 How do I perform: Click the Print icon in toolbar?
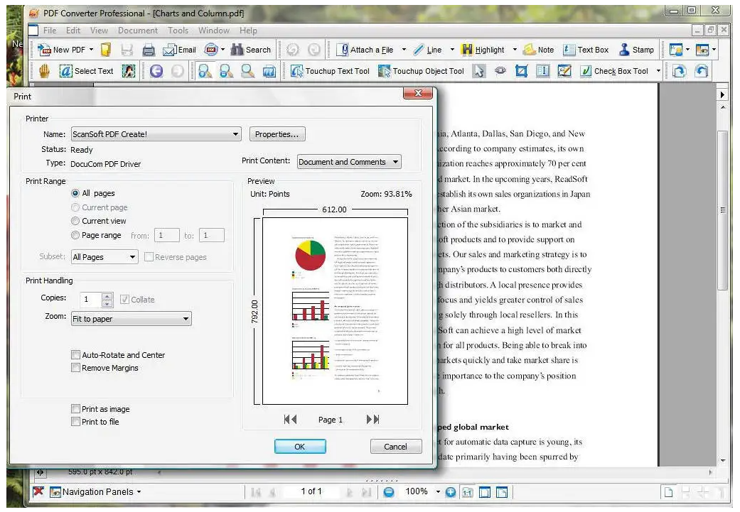click(x=148, y=50)
